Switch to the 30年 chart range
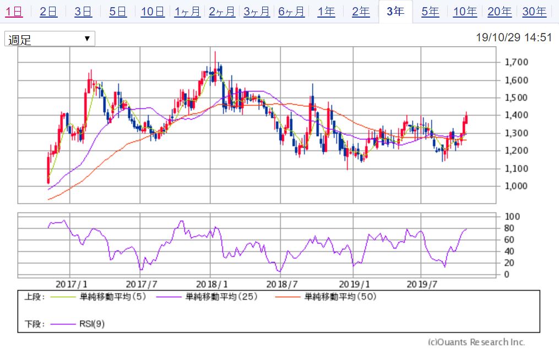The height and width of the screenshot is (353, 559). (x=534, y=12)
